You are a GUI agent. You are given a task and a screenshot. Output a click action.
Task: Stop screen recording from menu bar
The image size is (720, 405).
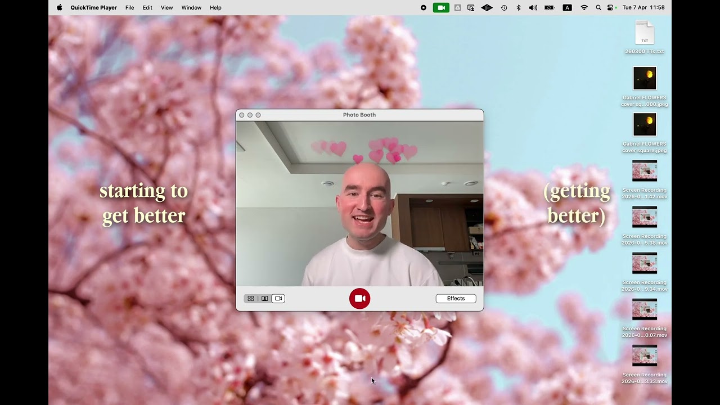pyautogui.click(x=424, y=8)
